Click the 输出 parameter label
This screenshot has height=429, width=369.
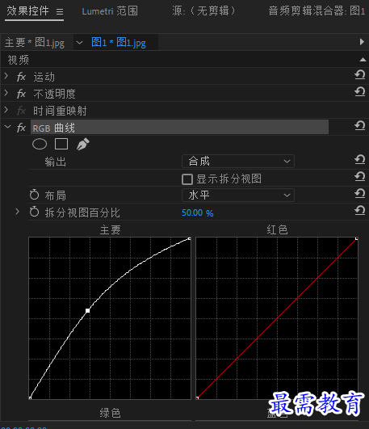[55, 162]
